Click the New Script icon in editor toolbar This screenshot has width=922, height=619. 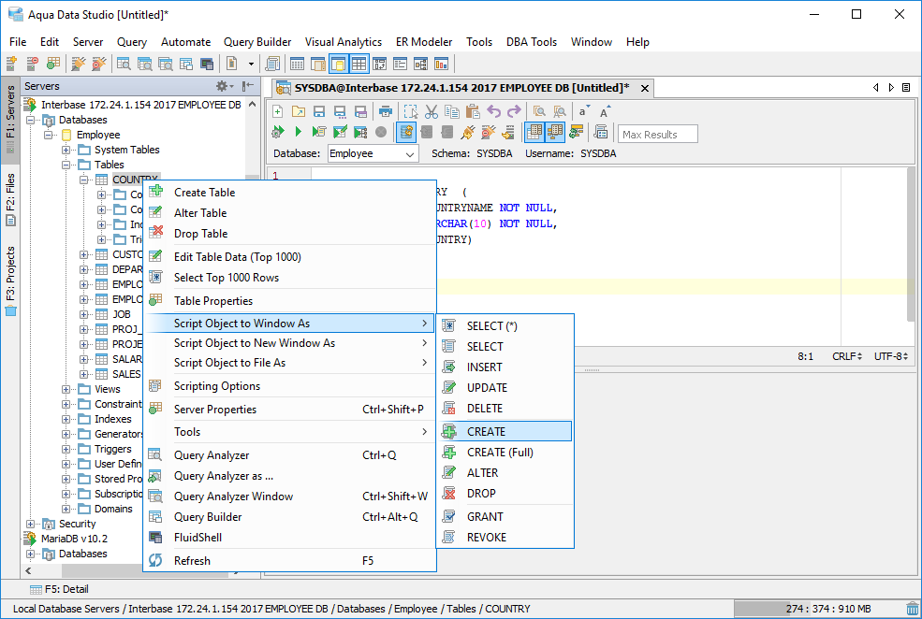pyautogui.click(x=278, y=111)
